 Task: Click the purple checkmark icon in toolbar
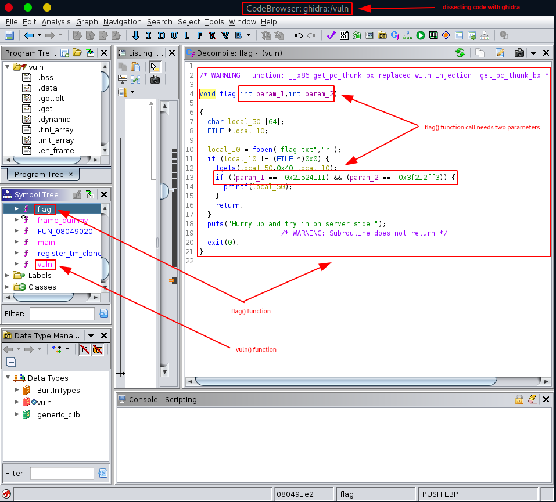[331, 35]
